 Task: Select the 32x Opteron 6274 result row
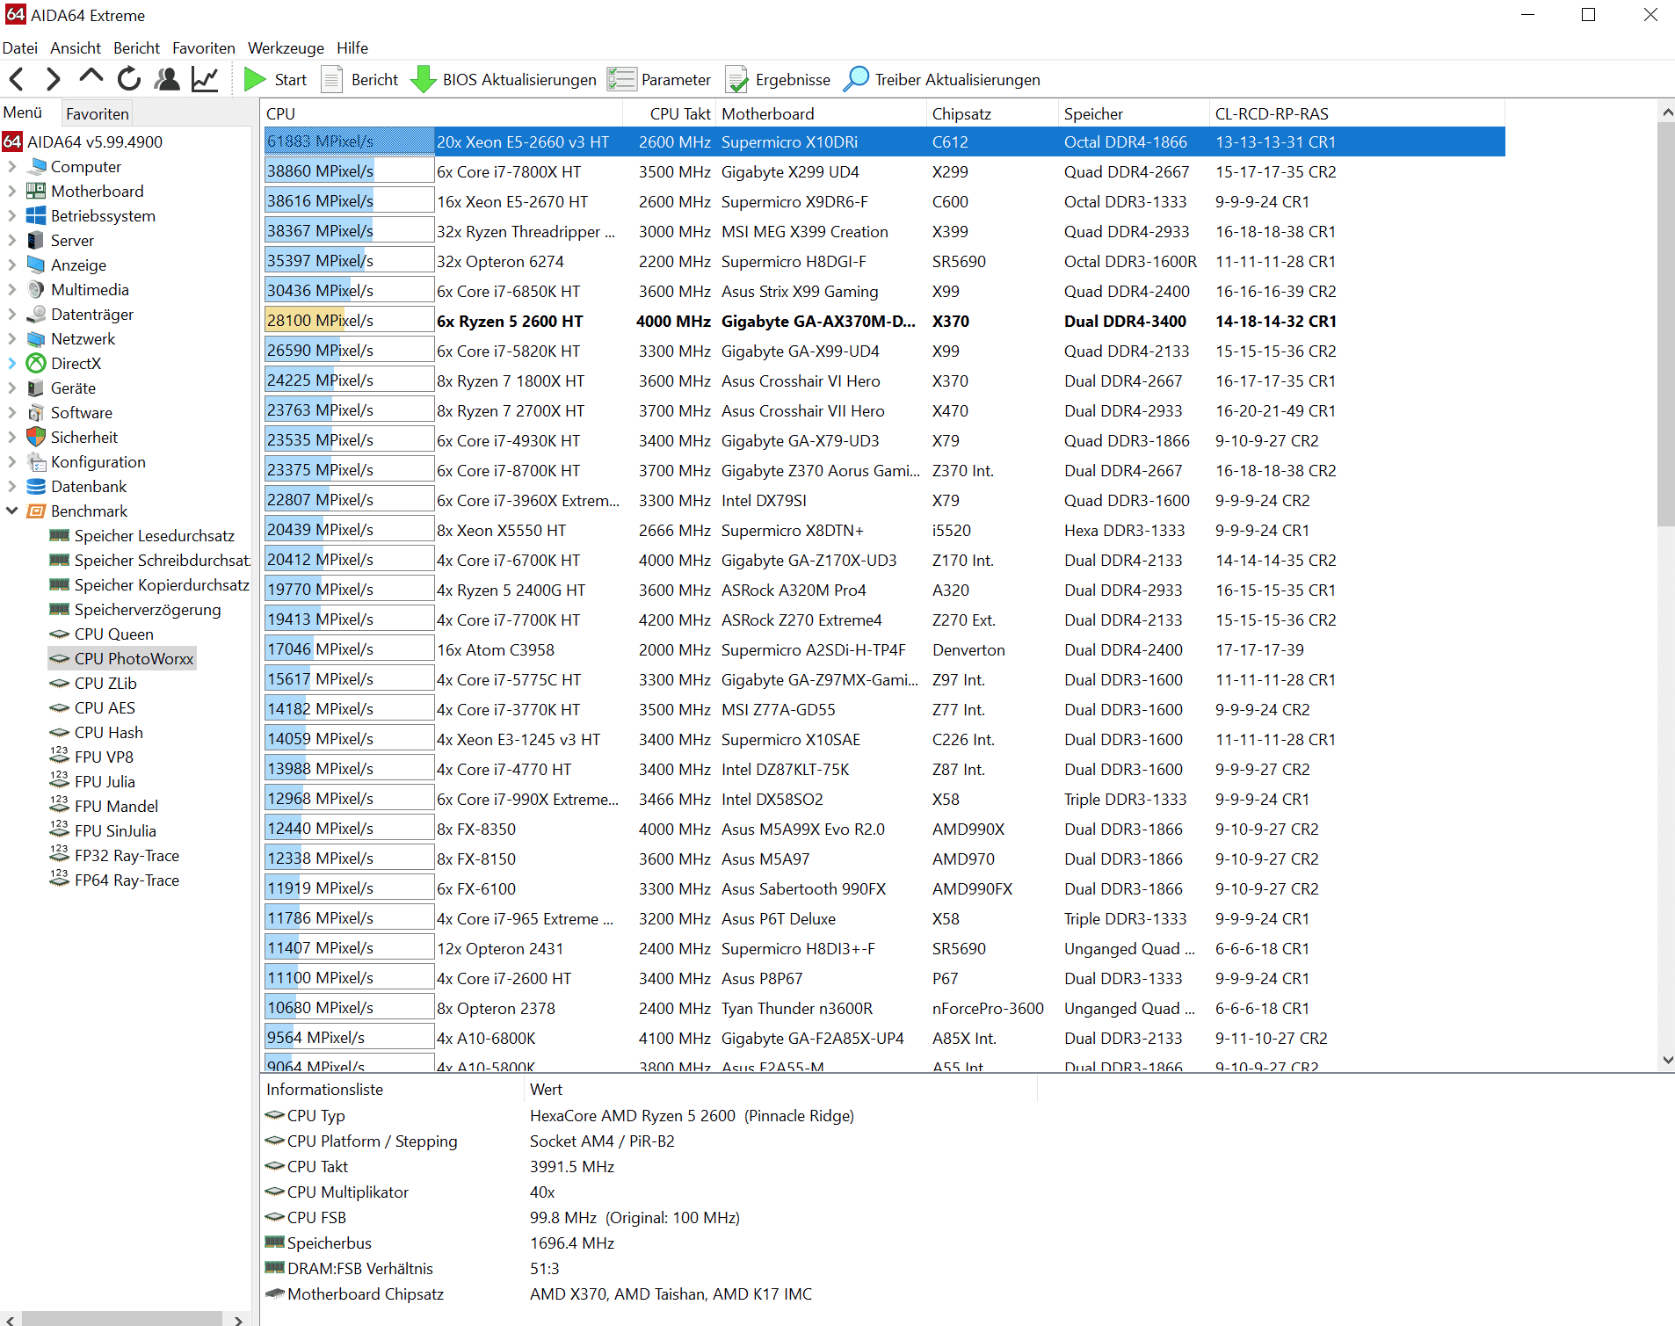(x=884, y=261)
